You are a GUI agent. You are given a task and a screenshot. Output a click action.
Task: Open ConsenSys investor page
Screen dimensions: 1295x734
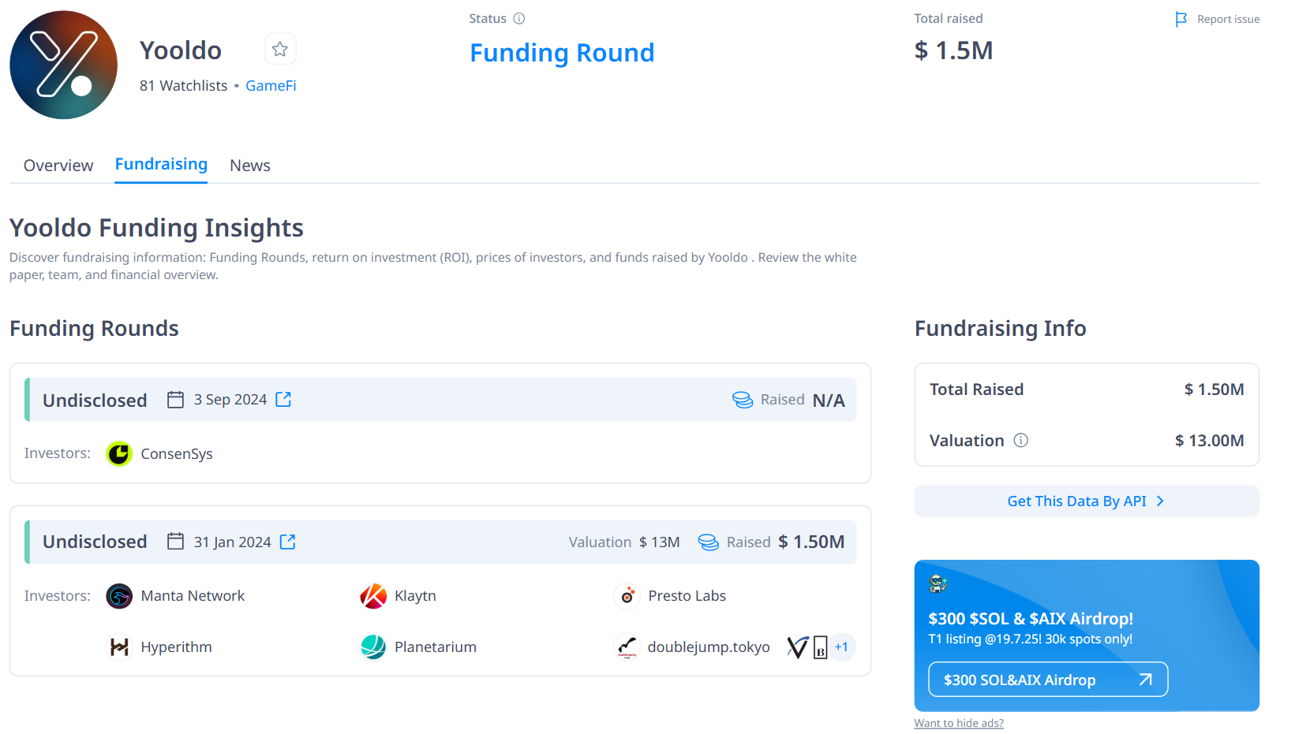[177, 454]
